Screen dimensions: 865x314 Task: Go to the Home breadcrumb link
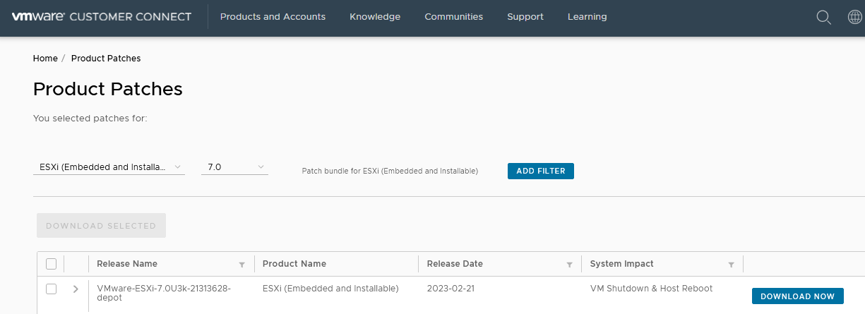(x=45, y=58)
